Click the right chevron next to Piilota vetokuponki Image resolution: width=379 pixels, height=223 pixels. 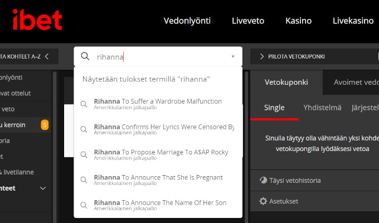coord(261,57)
